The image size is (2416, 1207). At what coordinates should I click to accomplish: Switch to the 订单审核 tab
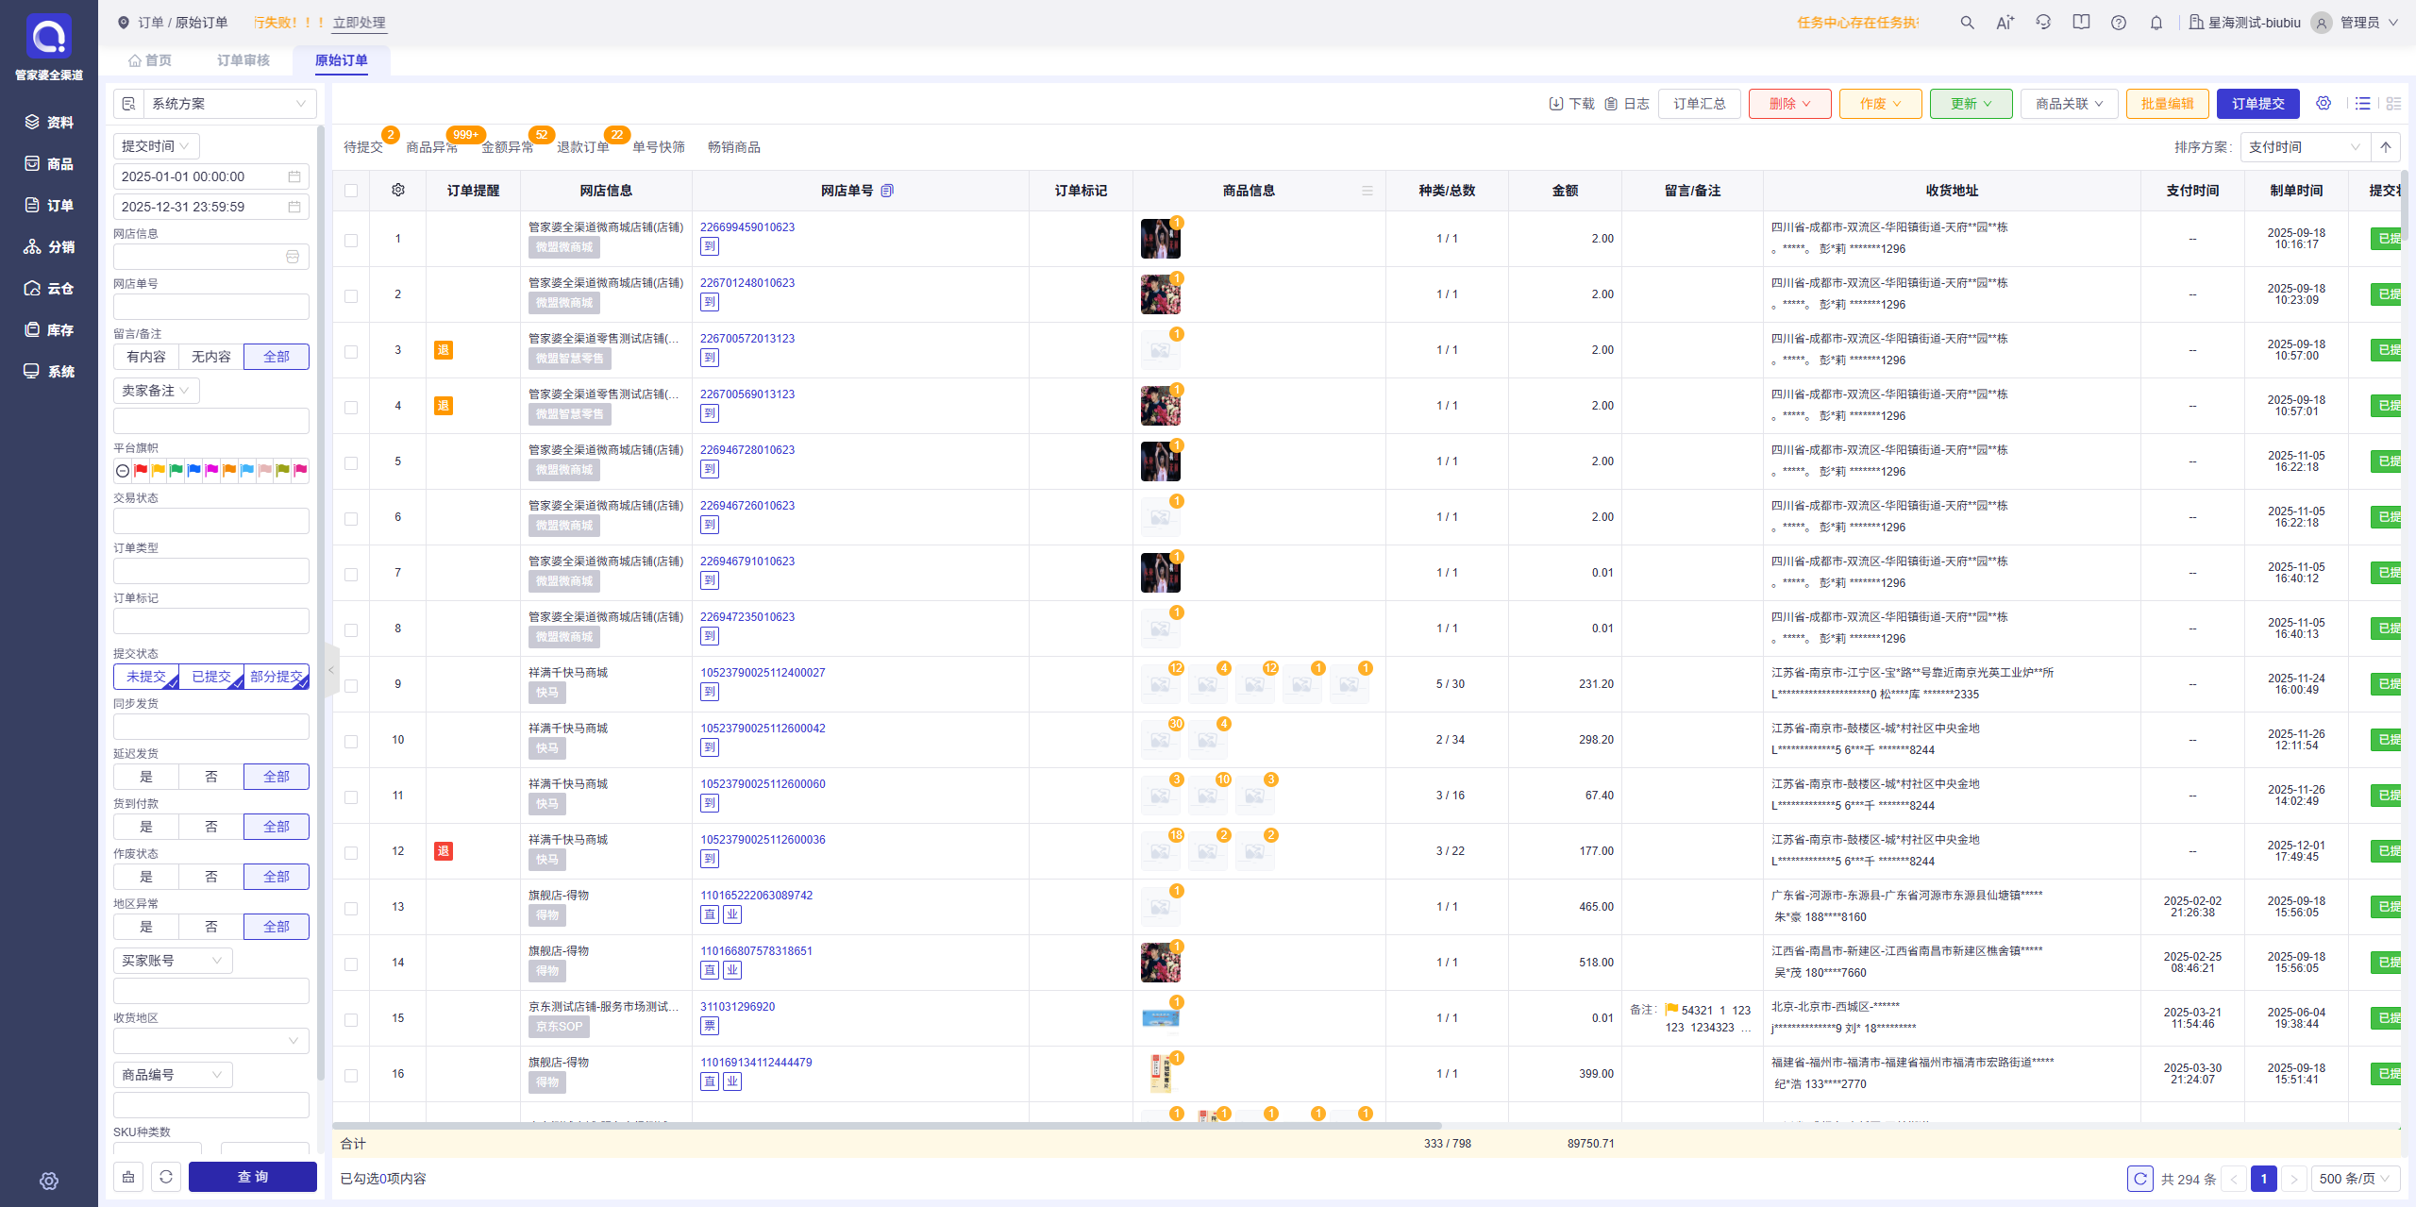[x=243, y=60]
